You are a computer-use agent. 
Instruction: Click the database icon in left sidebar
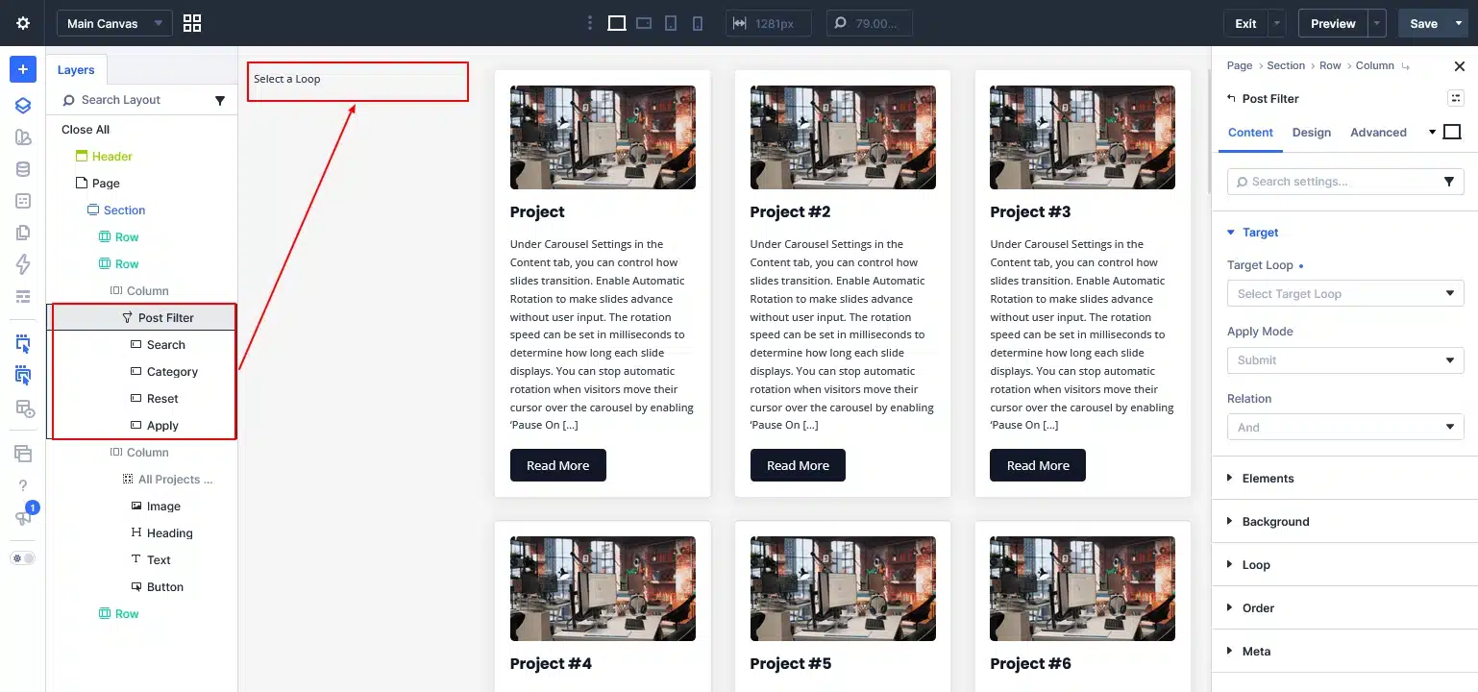coord(23,169)
